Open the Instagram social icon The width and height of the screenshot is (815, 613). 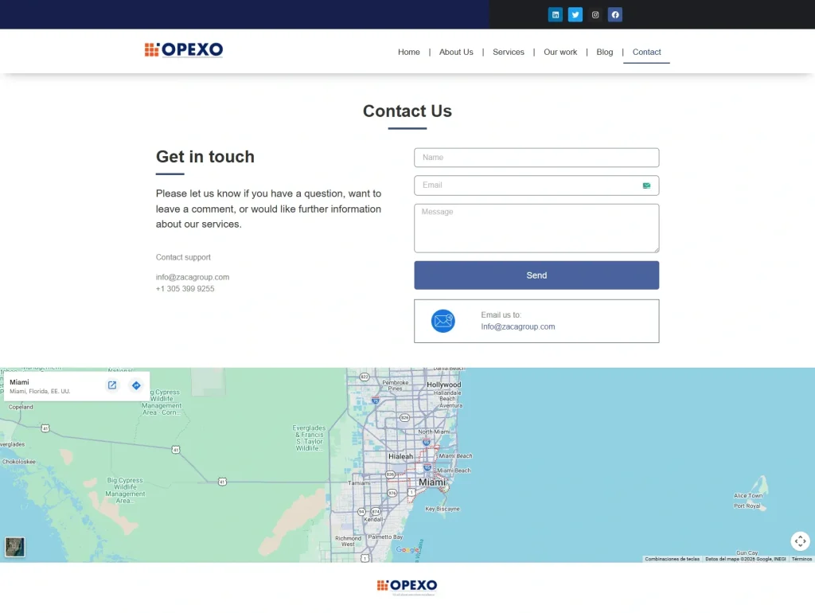pos(595,14)
